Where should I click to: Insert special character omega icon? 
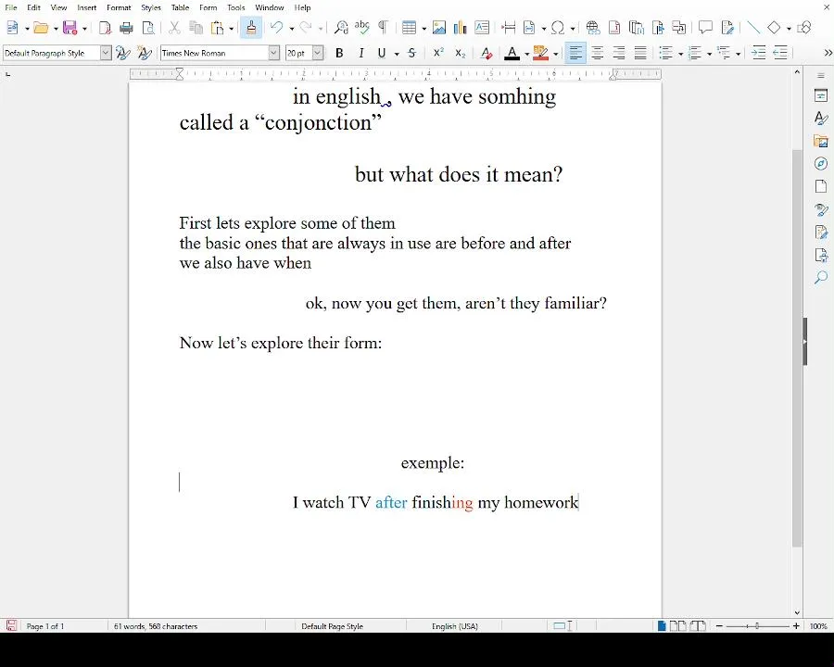point(558,28)
